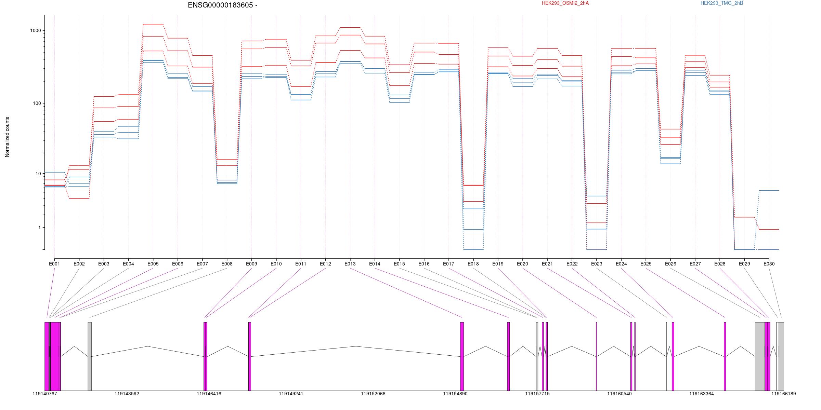The width and height of the screenshot is (821, 410).
Task: Click the ENSG00000183605 gene title
Action: click(223, 5)
